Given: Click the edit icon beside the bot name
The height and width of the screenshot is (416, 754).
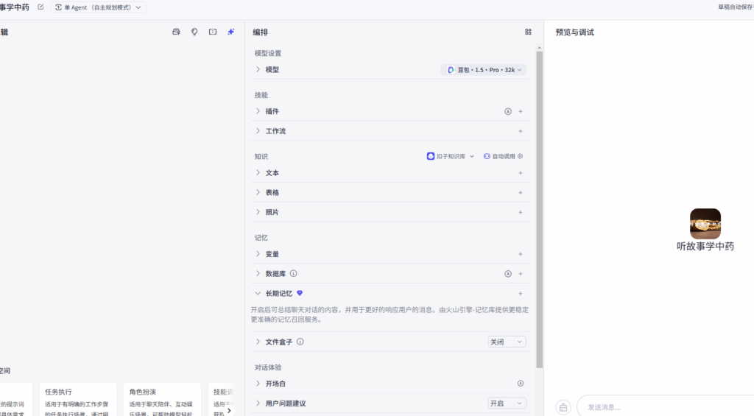Looking at the screenshot, I should [40, 7].
